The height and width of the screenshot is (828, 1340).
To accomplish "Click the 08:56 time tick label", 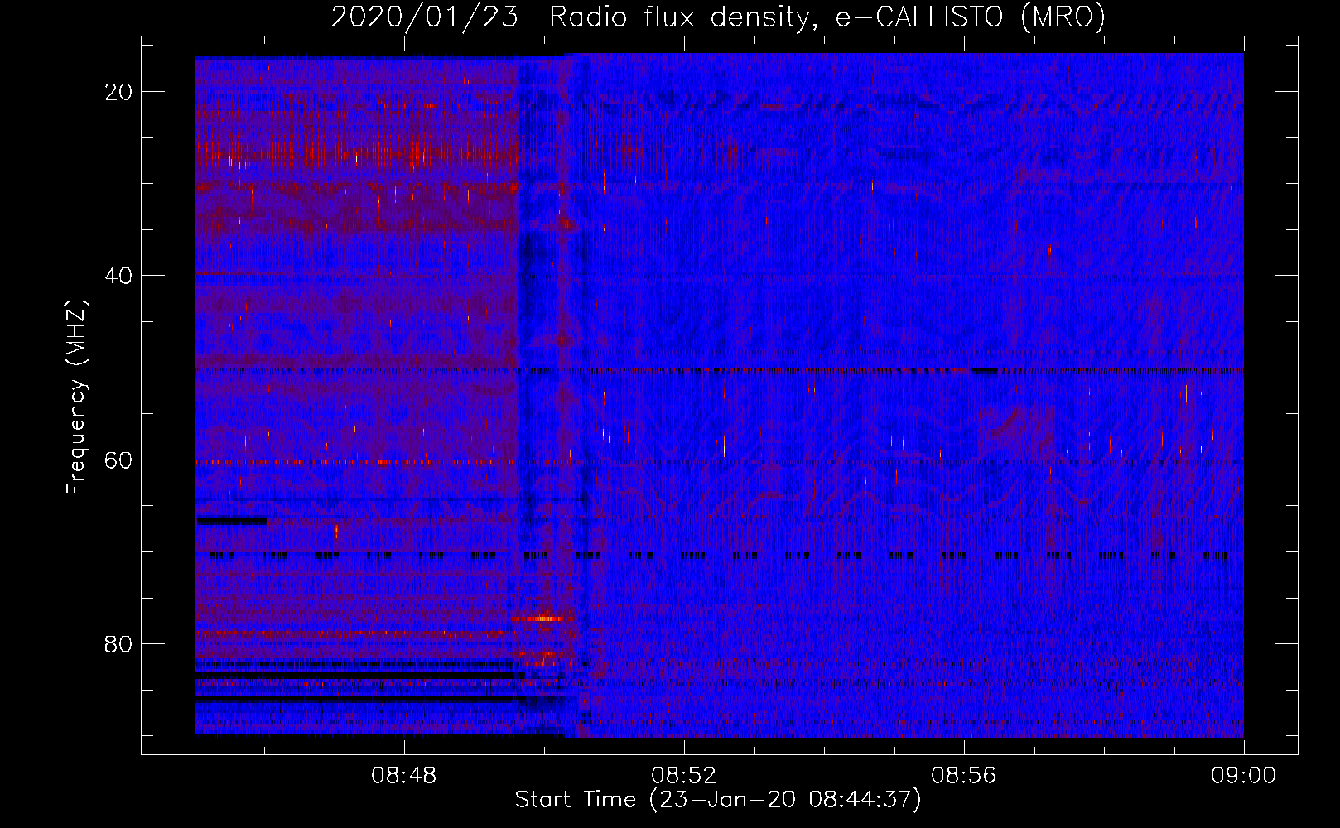I will pyautogui.click(x=964, y=776).
